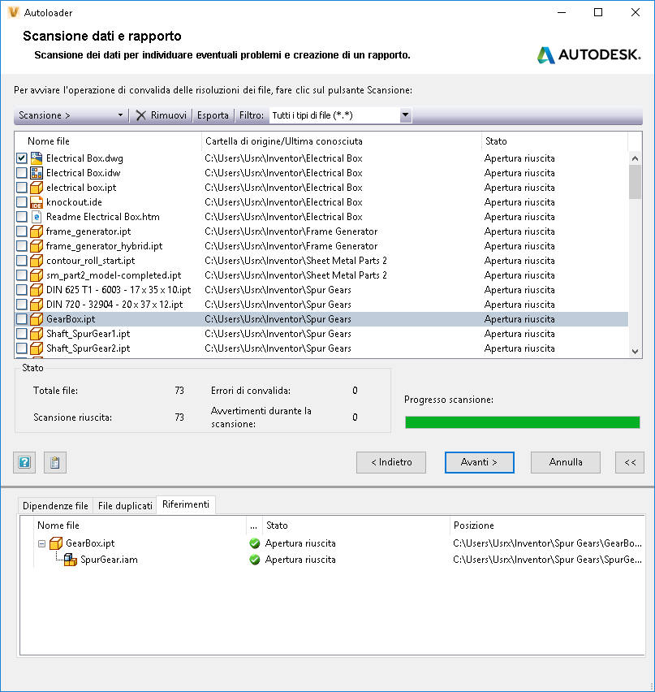
Task: Open help with the question mark icon
Action: (x=24, y=462)
